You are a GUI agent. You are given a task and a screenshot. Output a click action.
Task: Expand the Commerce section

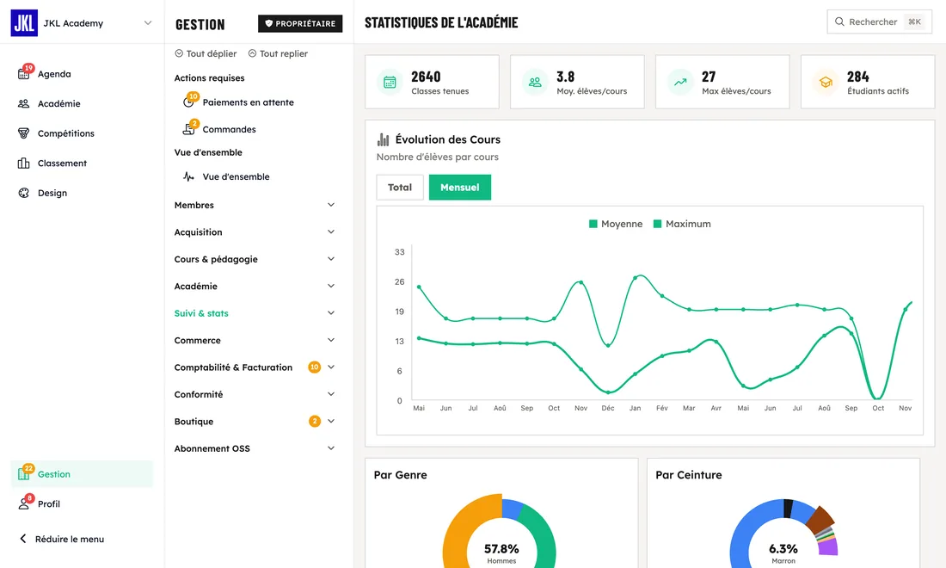click(254, 341)
